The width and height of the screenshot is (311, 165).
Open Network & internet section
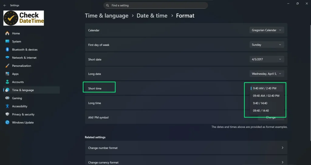(32, 58)
